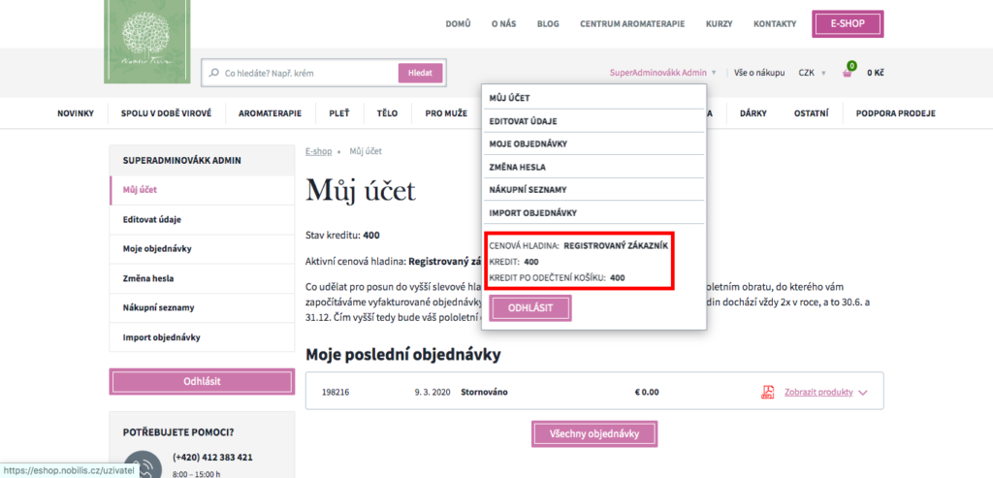
Task: Select ZMĚNA HESLA in user dropdown menu
Action: point(594,167)
